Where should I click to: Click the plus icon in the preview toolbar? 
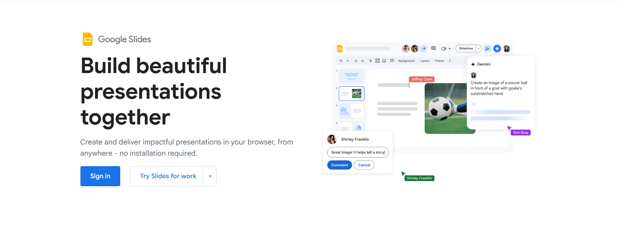347,61
